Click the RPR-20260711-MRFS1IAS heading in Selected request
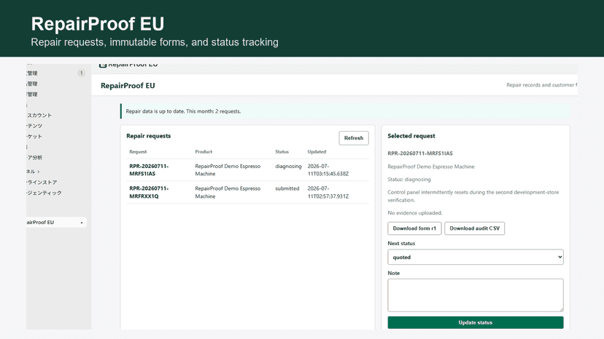 coord(420,153)
